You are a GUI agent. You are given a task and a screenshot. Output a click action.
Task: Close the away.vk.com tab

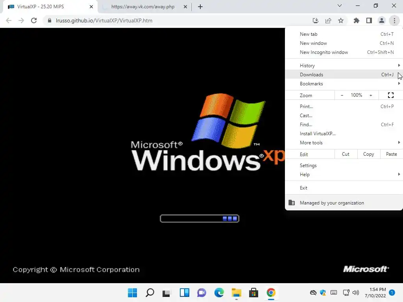[185, 7]
